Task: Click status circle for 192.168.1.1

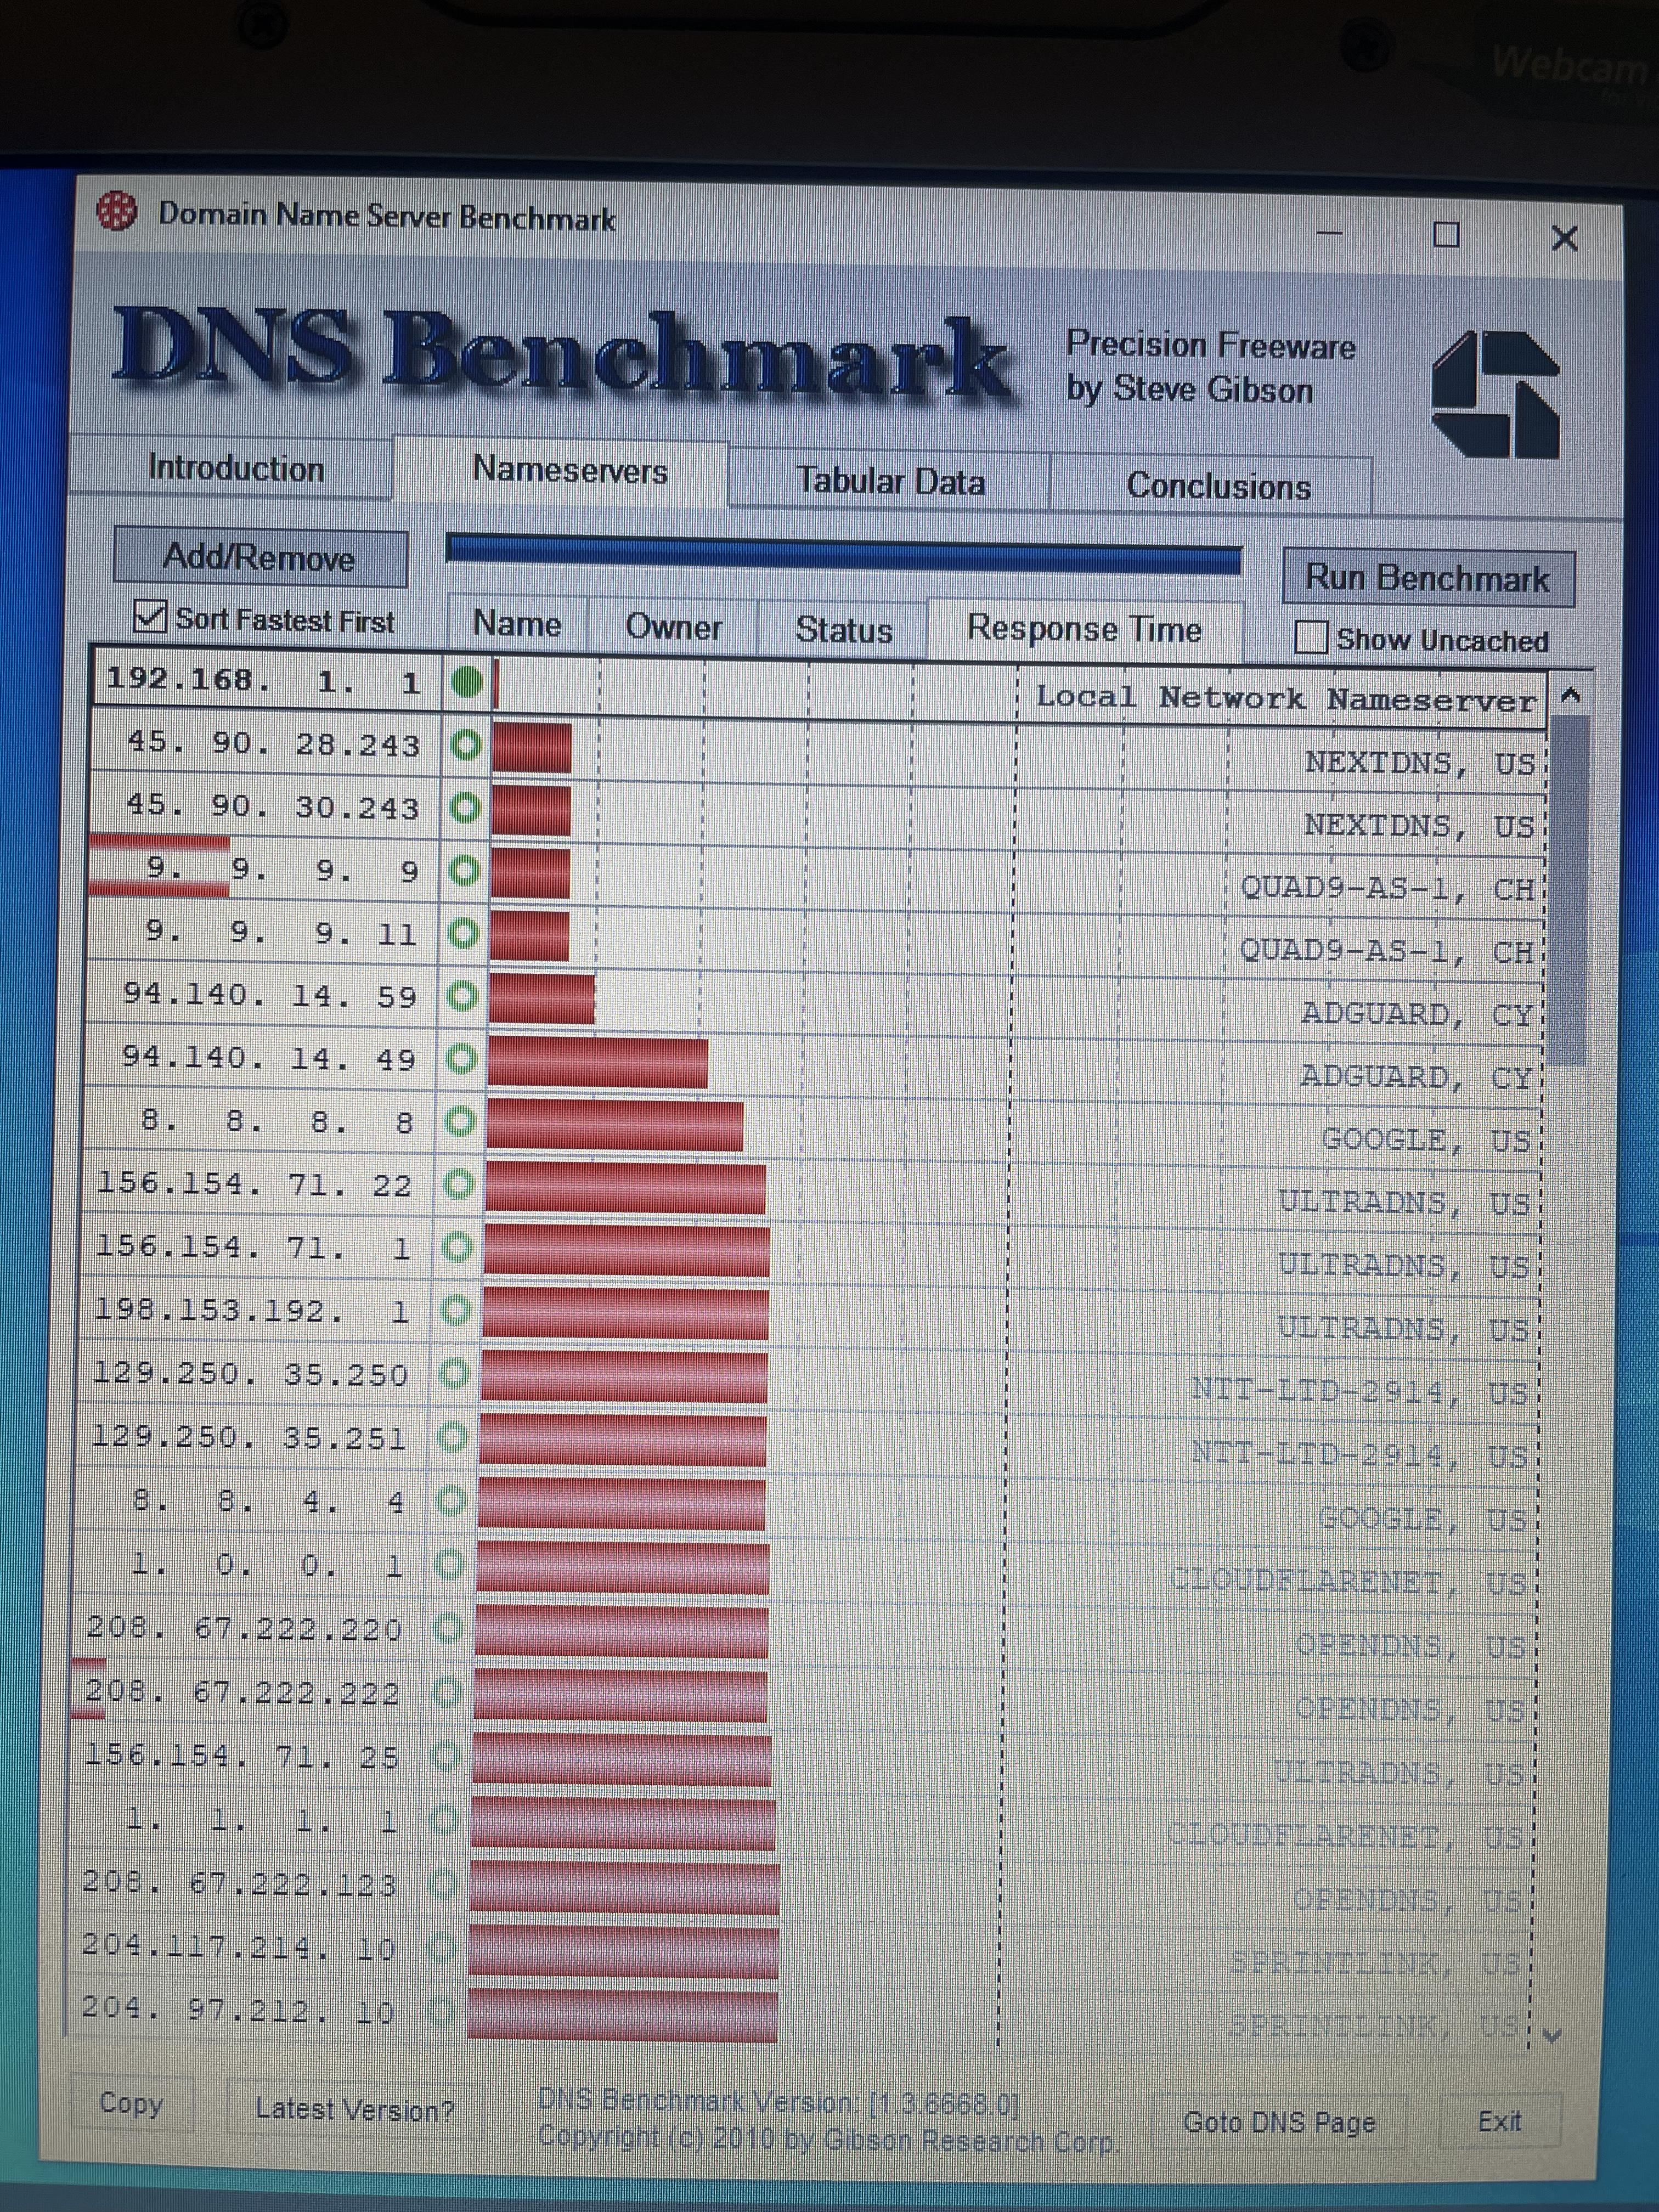Action: tap(467, 683)
